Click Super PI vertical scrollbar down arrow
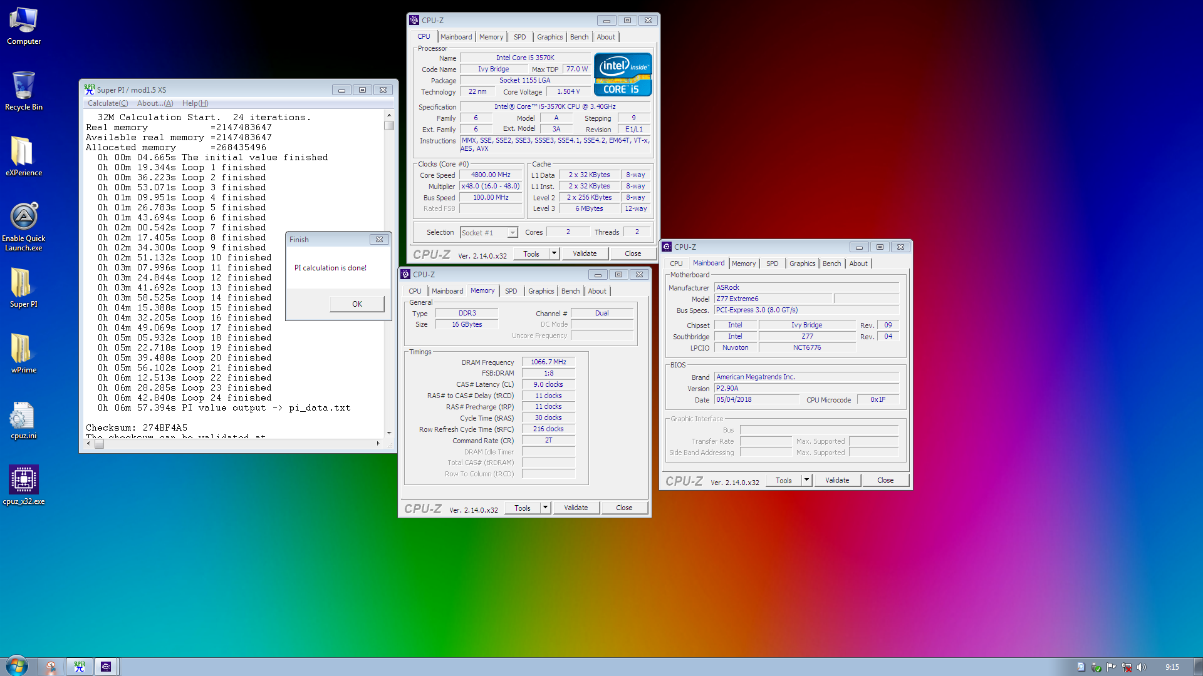This screenshot has height=676, width=1203. pyautogui.click(x=389, y=433)
